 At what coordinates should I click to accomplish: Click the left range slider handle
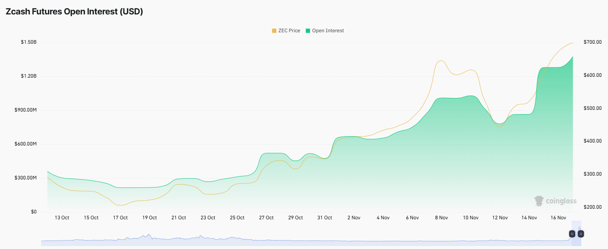pyautogui.click(x=572, y=234)
